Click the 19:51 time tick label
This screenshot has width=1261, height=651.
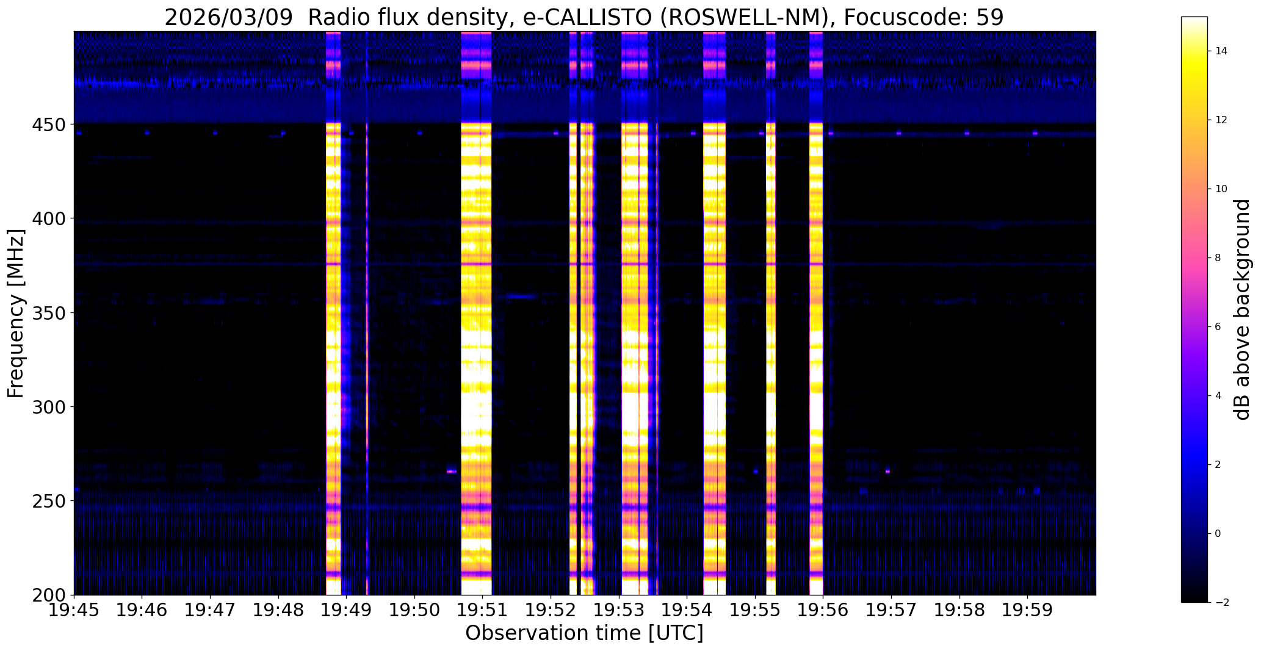pyautogui.click(x=483, y=610)
